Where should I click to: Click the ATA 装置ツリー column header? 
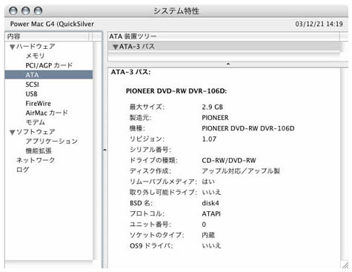224,36
